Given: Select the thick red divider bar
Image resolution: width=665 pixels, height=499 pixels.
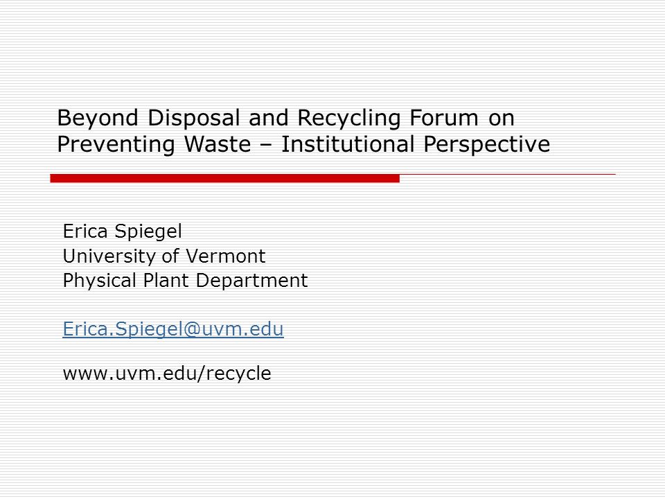Looking at the screenshot, I should 224,179.
